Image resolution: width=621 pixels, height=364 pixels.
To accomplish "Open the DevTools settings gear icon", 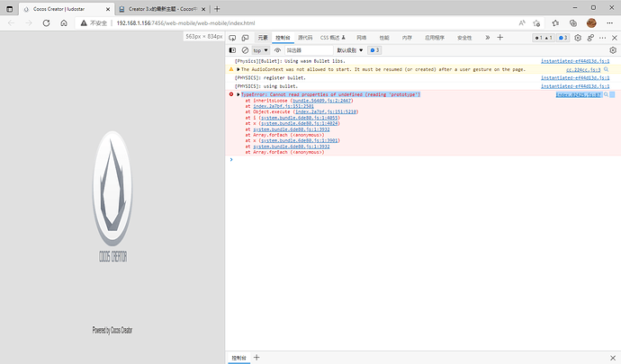I will 578,38.
